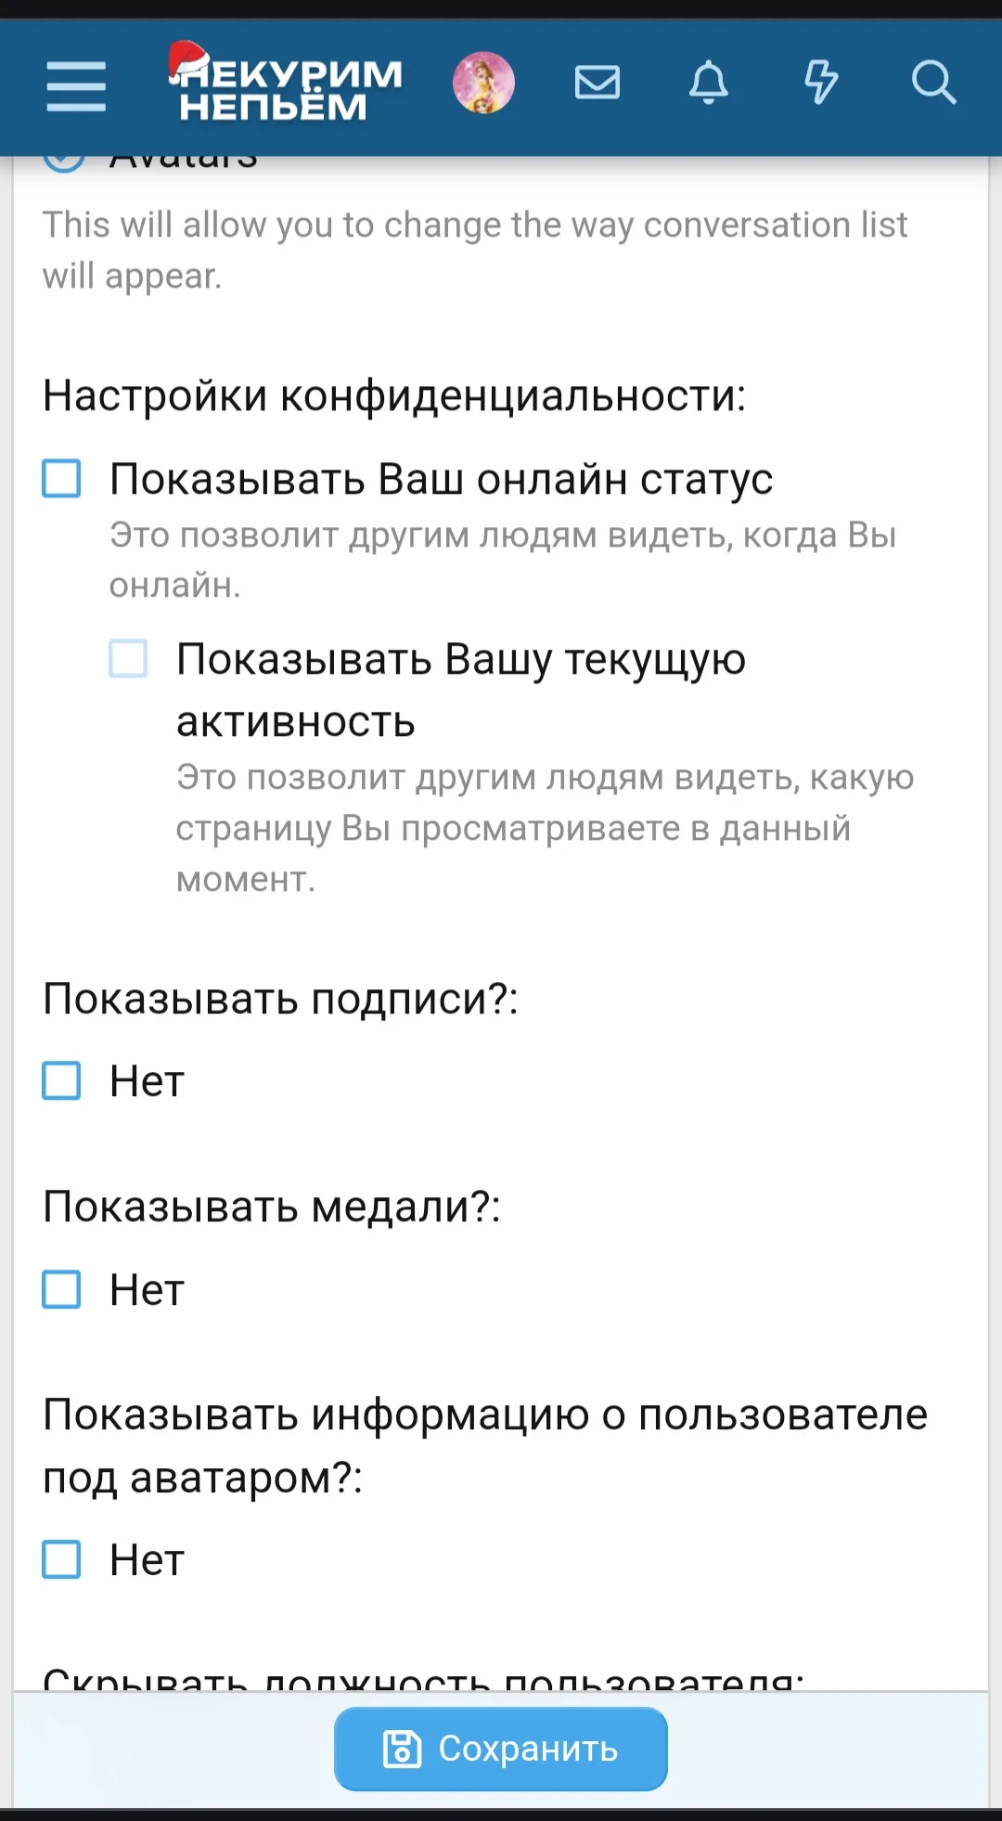The width and height of the screenshot is (1002, 1821).
Task: Check Нет box under Показывать подписи
Action: click(x=62, y=1080)
